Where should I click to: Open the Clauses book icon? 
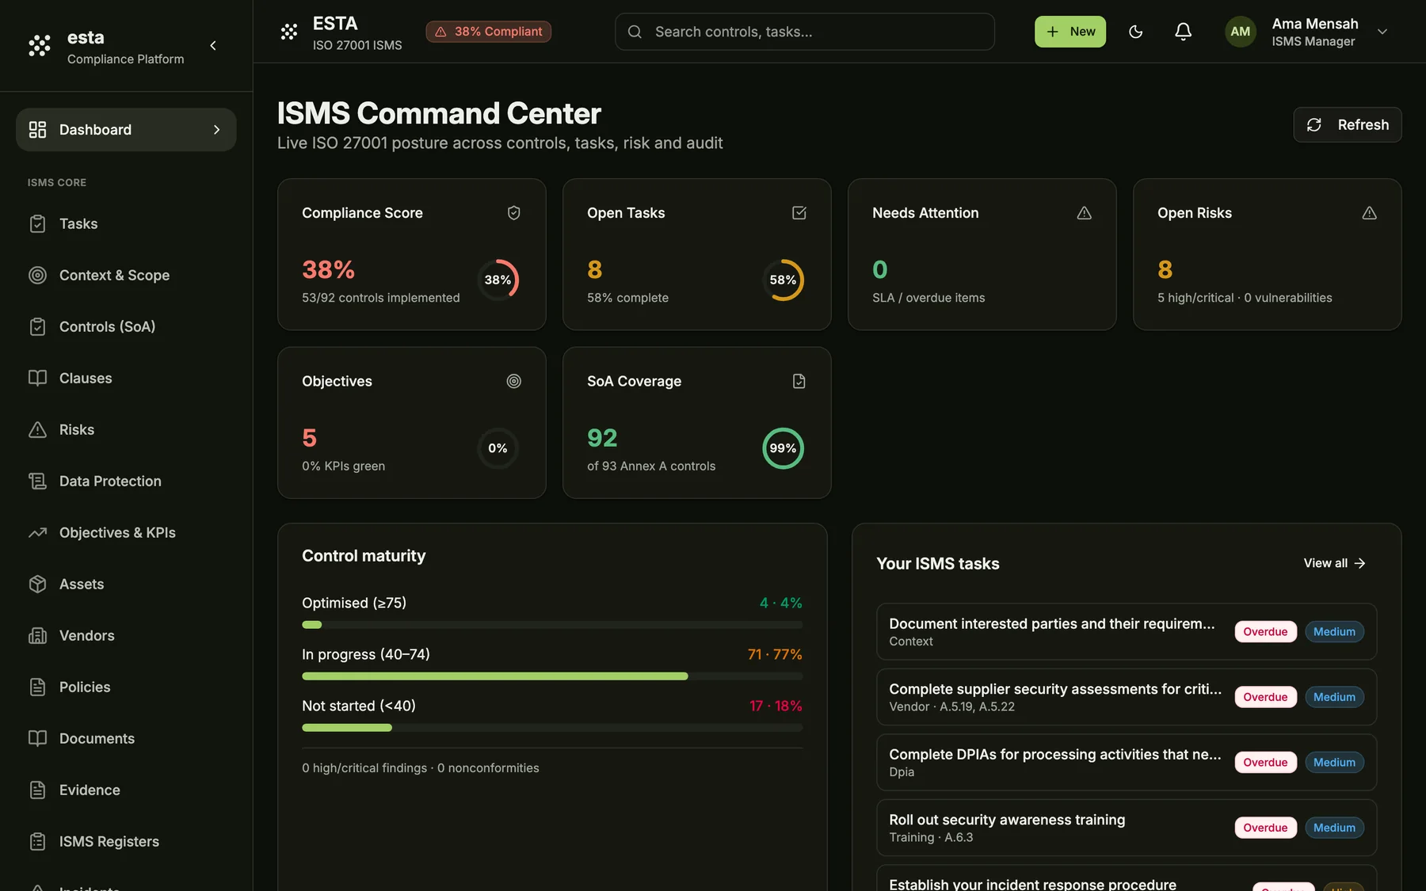pos(37,379)
